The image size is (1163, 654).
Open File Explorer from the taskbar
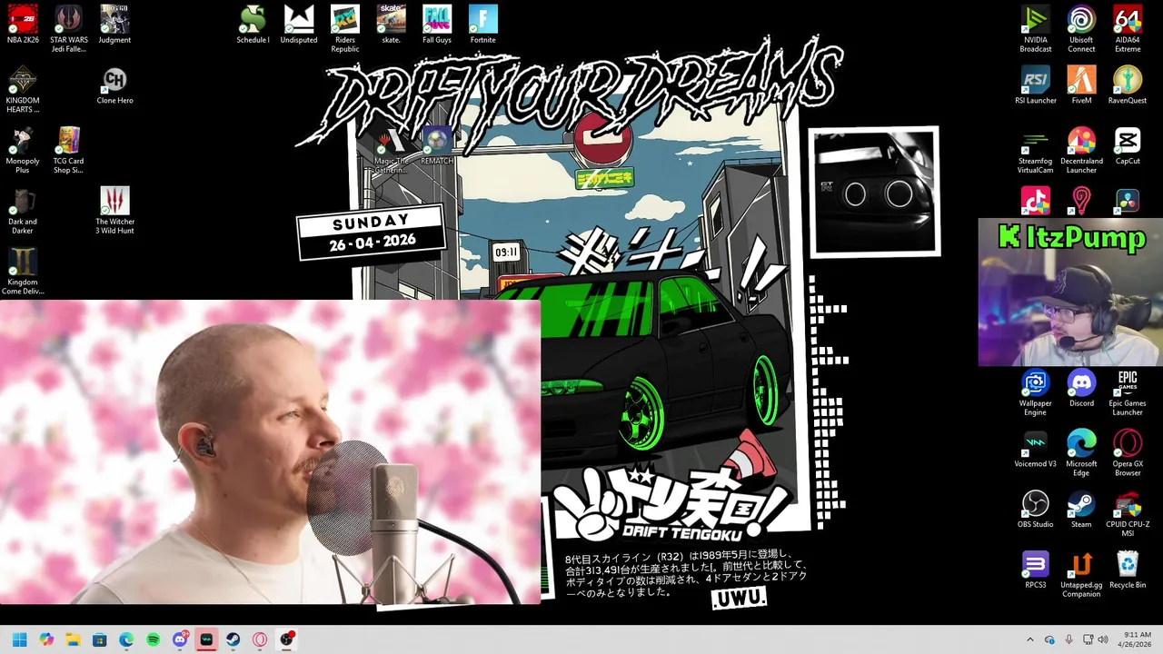click(73, 639)
